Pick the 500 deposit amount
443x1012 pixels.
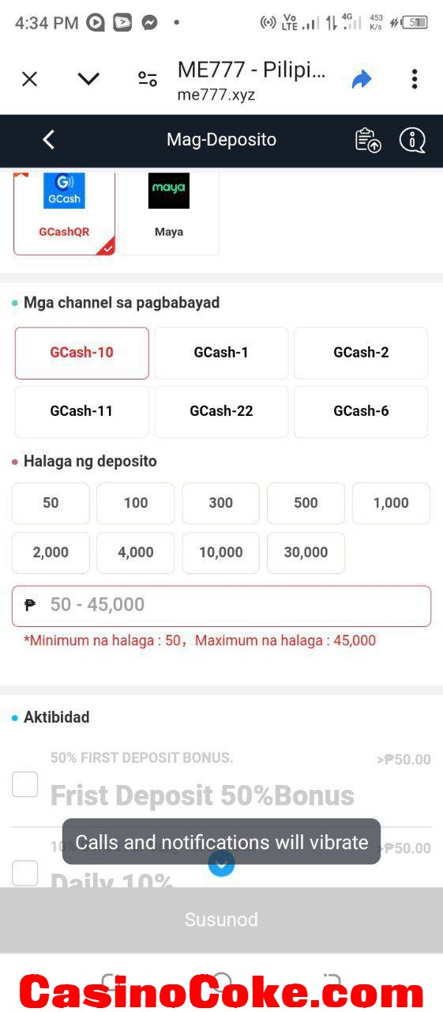coord(306,503)
